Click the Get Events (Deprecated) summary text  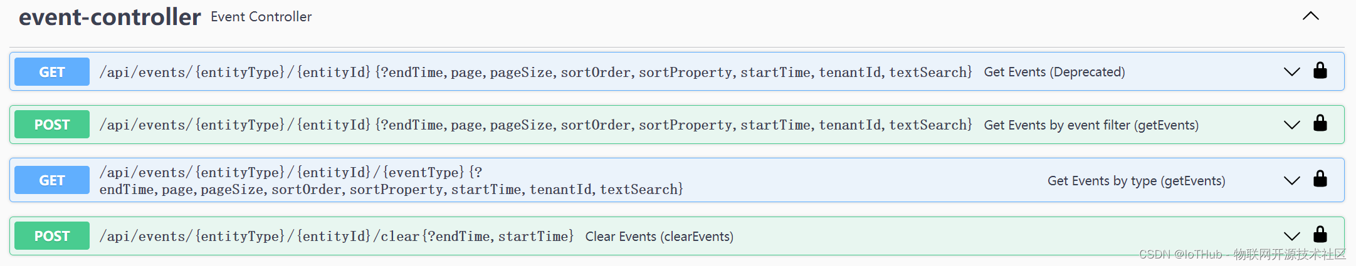click(x=1054, y=72)
